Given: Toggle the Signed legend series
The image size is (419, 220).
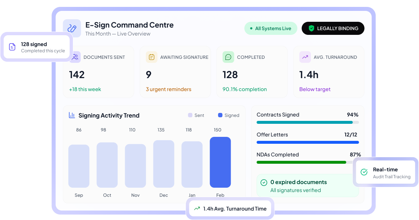Looking at the screenshot, I should coord(229,115).
